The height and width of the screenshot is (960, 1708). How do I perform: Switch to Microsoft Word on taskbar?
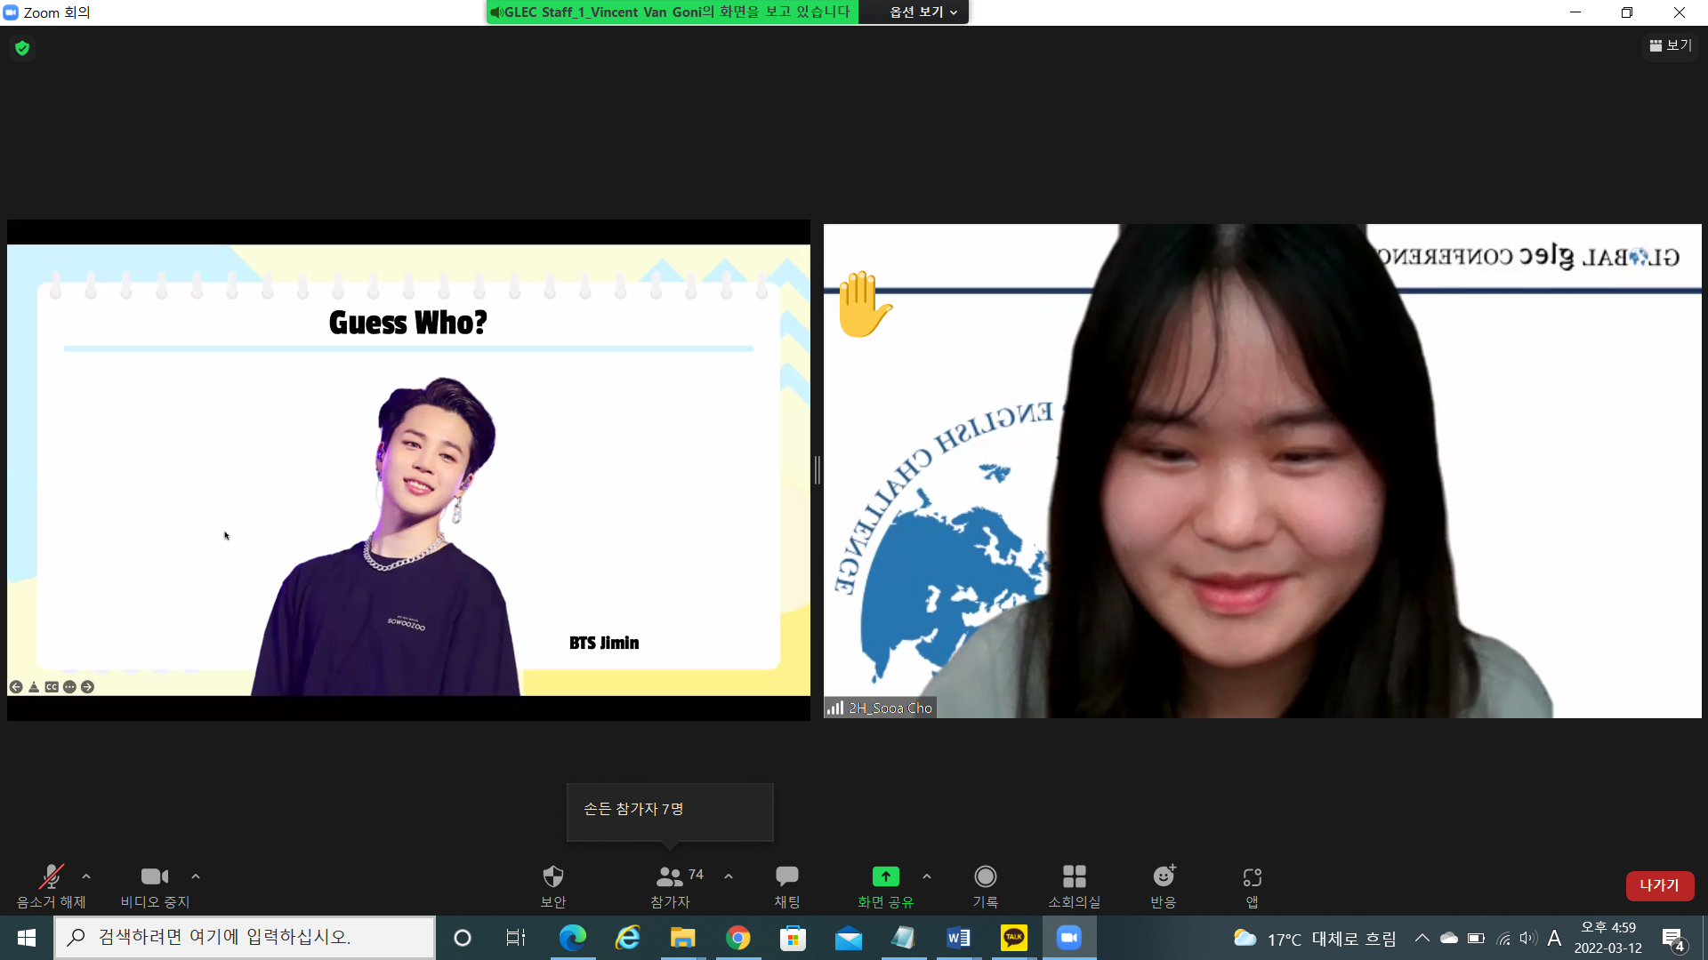click(x=959, y=938)
